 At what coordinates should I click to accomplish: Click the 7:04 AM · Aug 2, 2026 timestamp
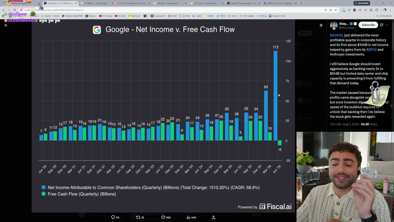click(344, 124)
